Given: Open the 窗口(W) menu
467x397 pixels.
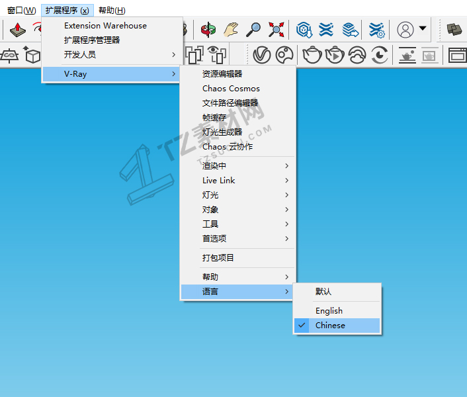Looking at the screenshot, I should [21, 11].
